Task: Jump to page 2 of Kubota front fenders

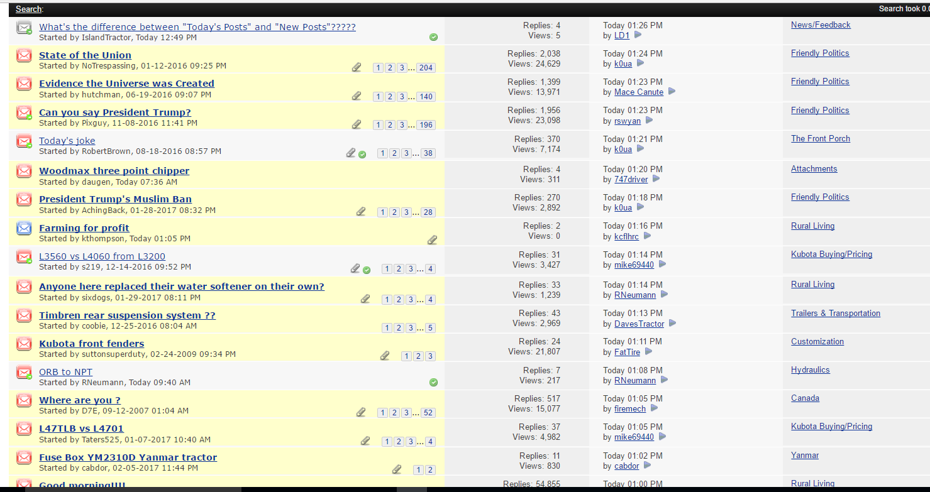Action: (x=418, y=356)
